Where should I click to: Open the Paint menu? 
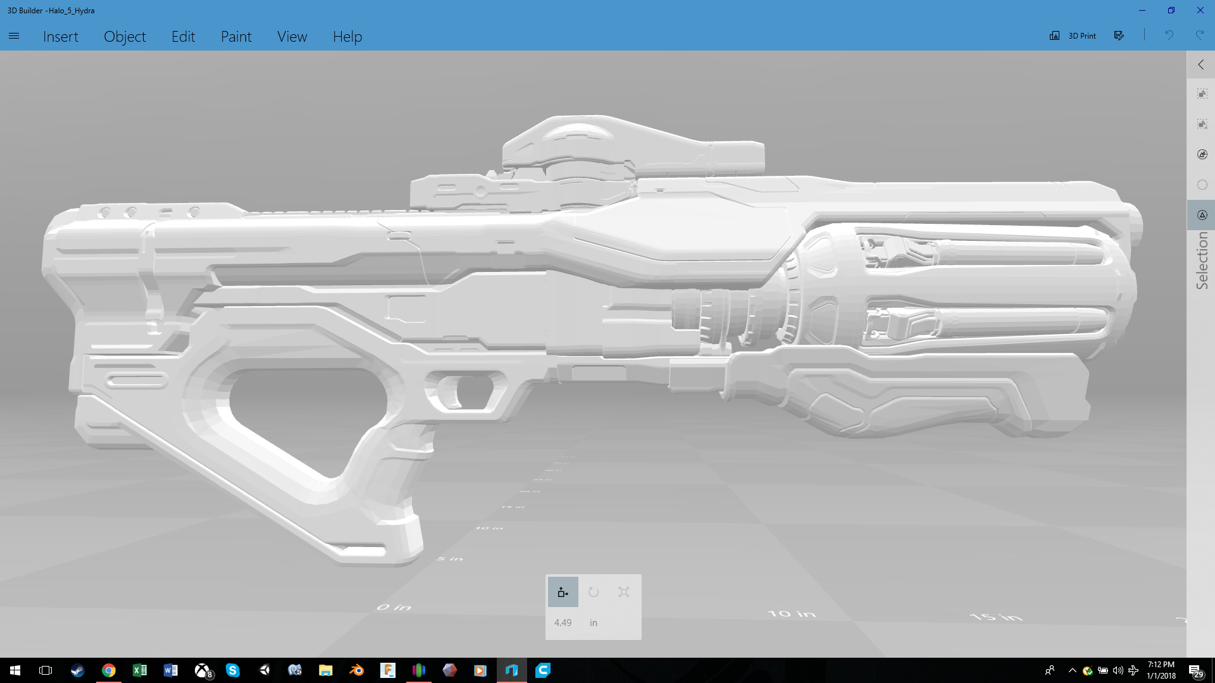coord(236,37)
